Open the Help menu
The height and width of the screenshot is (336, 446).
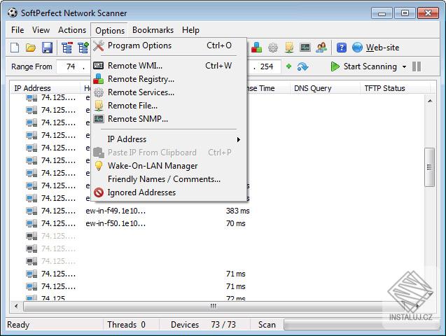190,30
